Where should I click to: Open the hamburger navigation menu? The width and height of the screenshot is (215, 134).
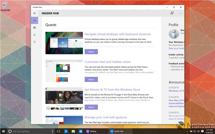34,13
